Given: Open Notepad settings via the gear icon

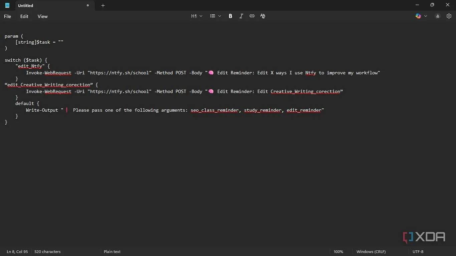Looking at the screenshot, I should tap(449, 16).
